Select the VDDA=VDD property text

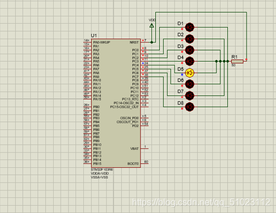pos(100,173)
